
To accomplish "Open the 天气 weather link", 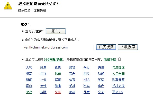I will pos(29,67).
